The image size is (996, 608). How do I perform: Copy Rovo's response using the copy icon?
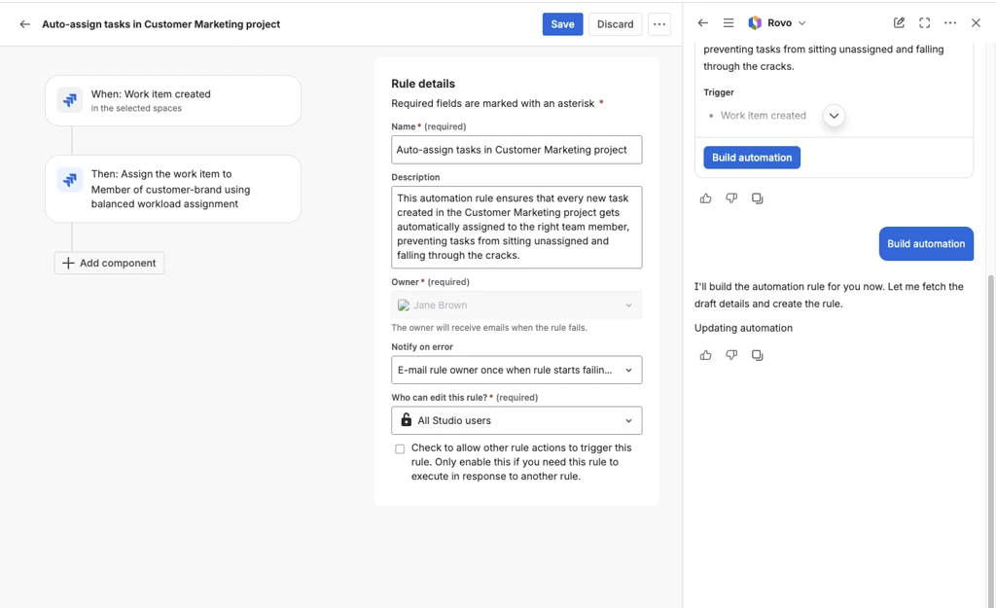(757, 355)
